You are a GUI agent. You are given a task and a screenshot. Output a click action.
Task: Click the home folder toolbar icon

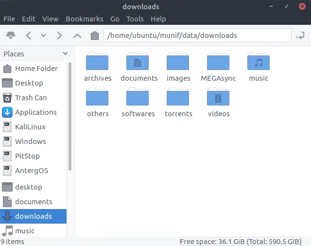[x=95, y=35]
